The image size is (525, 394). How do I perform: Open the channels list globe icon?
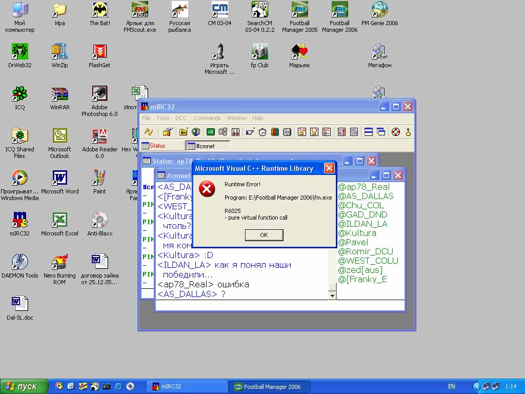[x=196, y=132]
